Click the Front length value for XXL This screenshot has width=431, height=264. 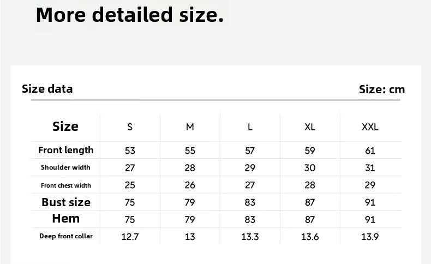tap(370, 151)
